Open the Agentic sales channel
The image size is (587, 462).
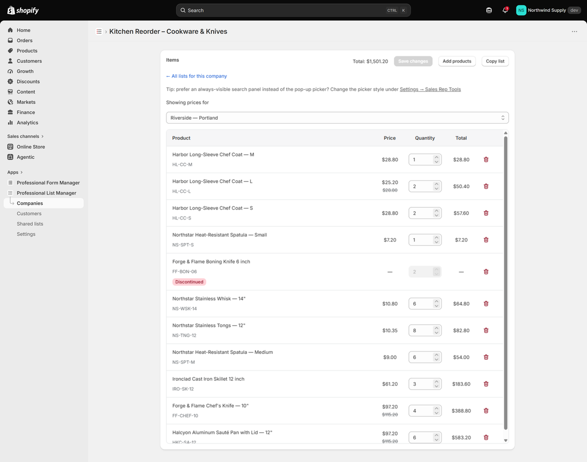44,157
